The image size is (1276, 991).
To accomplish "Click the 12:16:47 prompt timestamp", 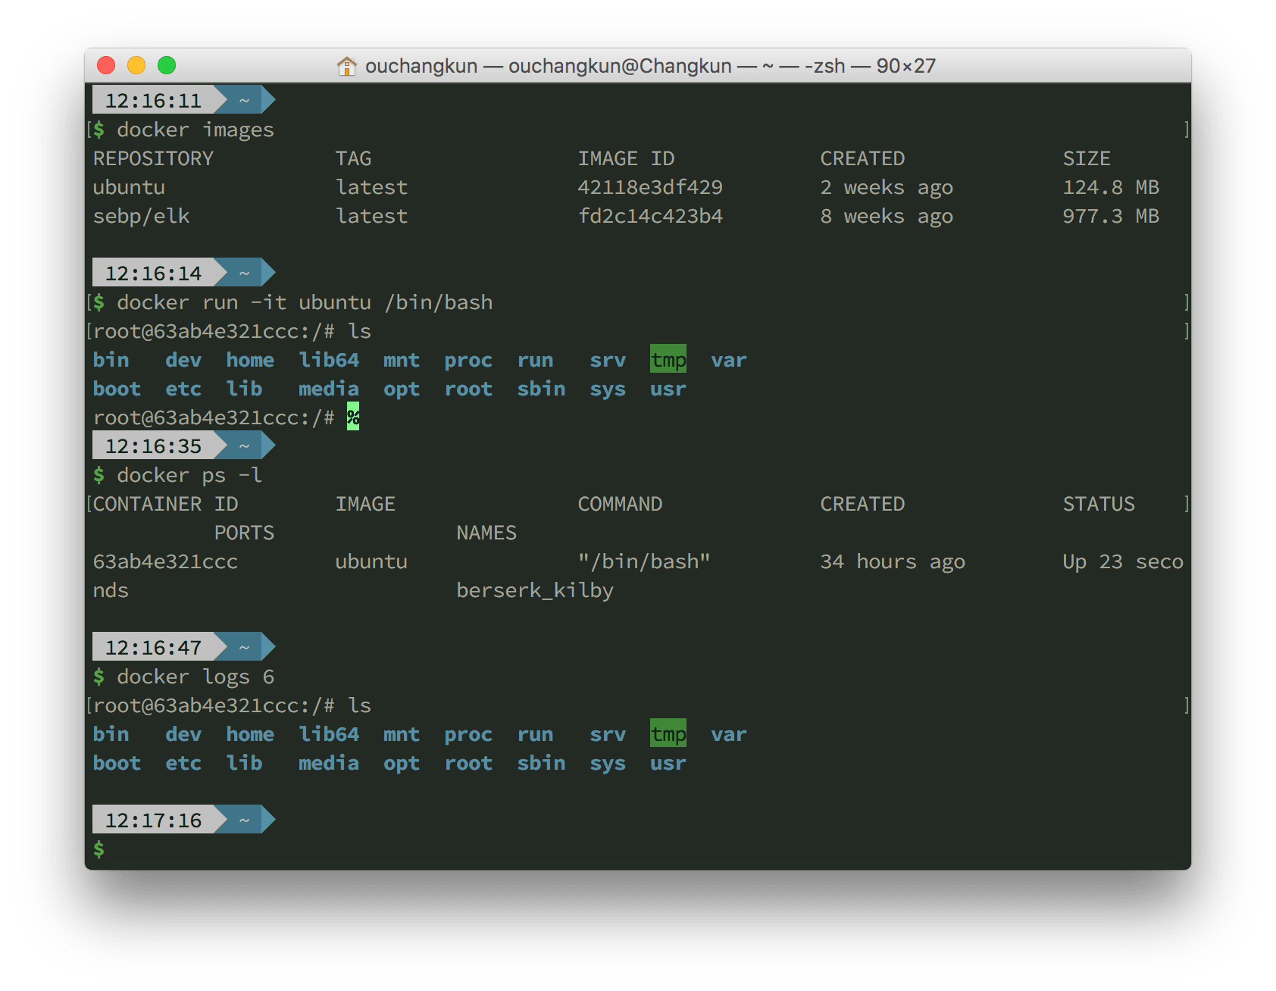I will point(153,648).
